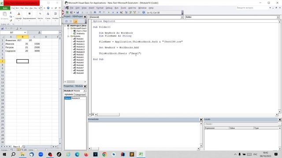Click the Reset stop icon in VBA toolbar

coord(117,12)
